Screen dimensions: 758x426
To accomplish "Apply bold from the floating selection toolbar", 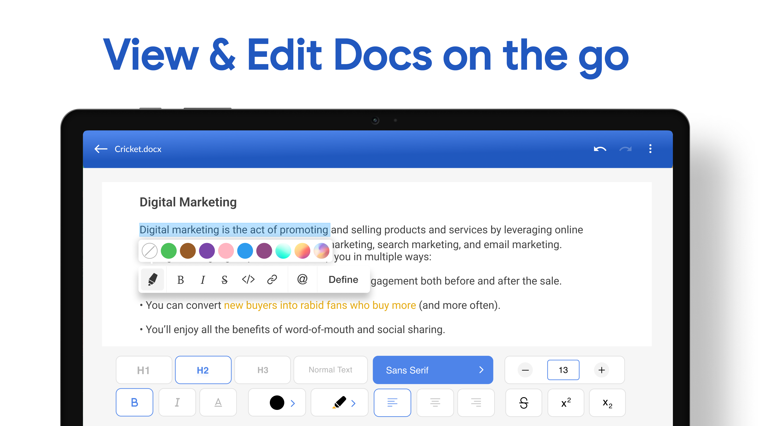I will coord(180,280).
